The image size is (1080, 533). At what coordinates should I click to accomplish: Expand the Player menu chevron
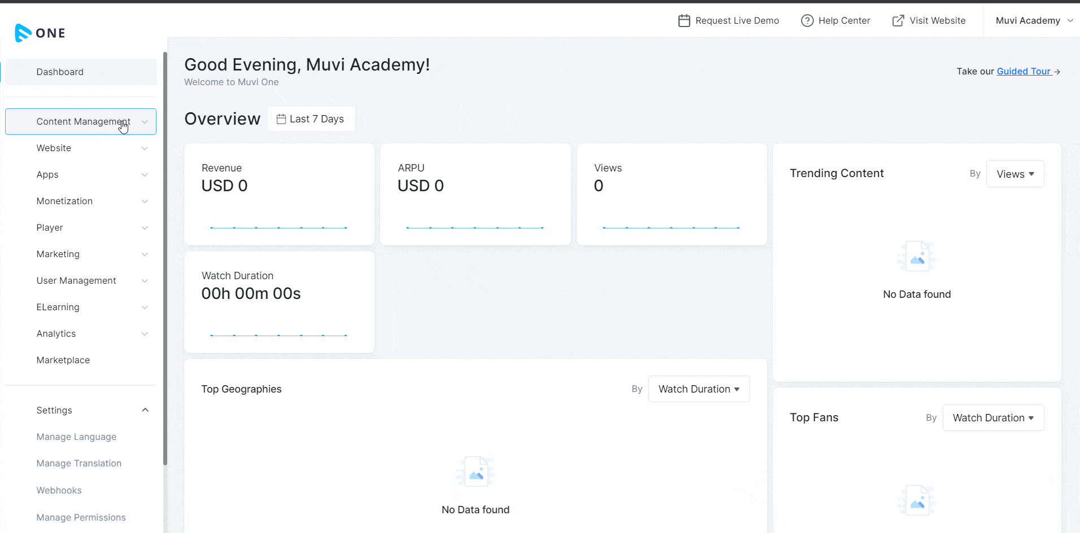click(x=145, y=228)
